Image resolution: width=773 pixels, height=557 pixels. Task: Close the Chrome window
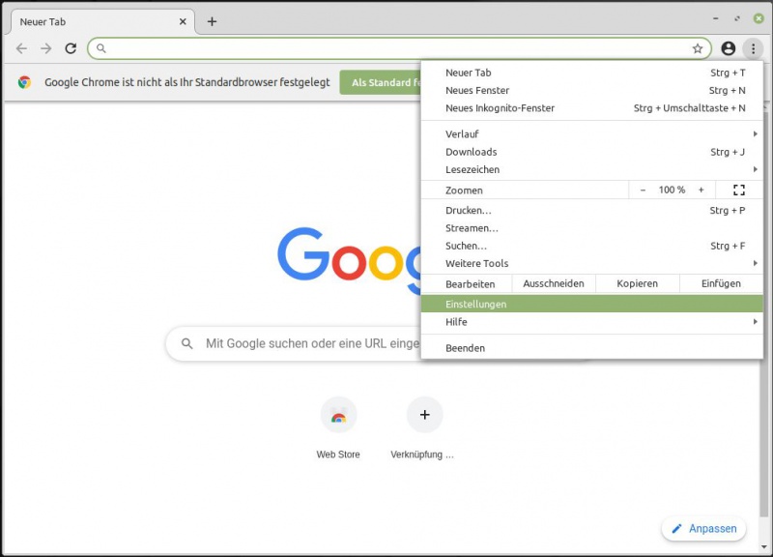pyautogui.click(x=759, y=18)
